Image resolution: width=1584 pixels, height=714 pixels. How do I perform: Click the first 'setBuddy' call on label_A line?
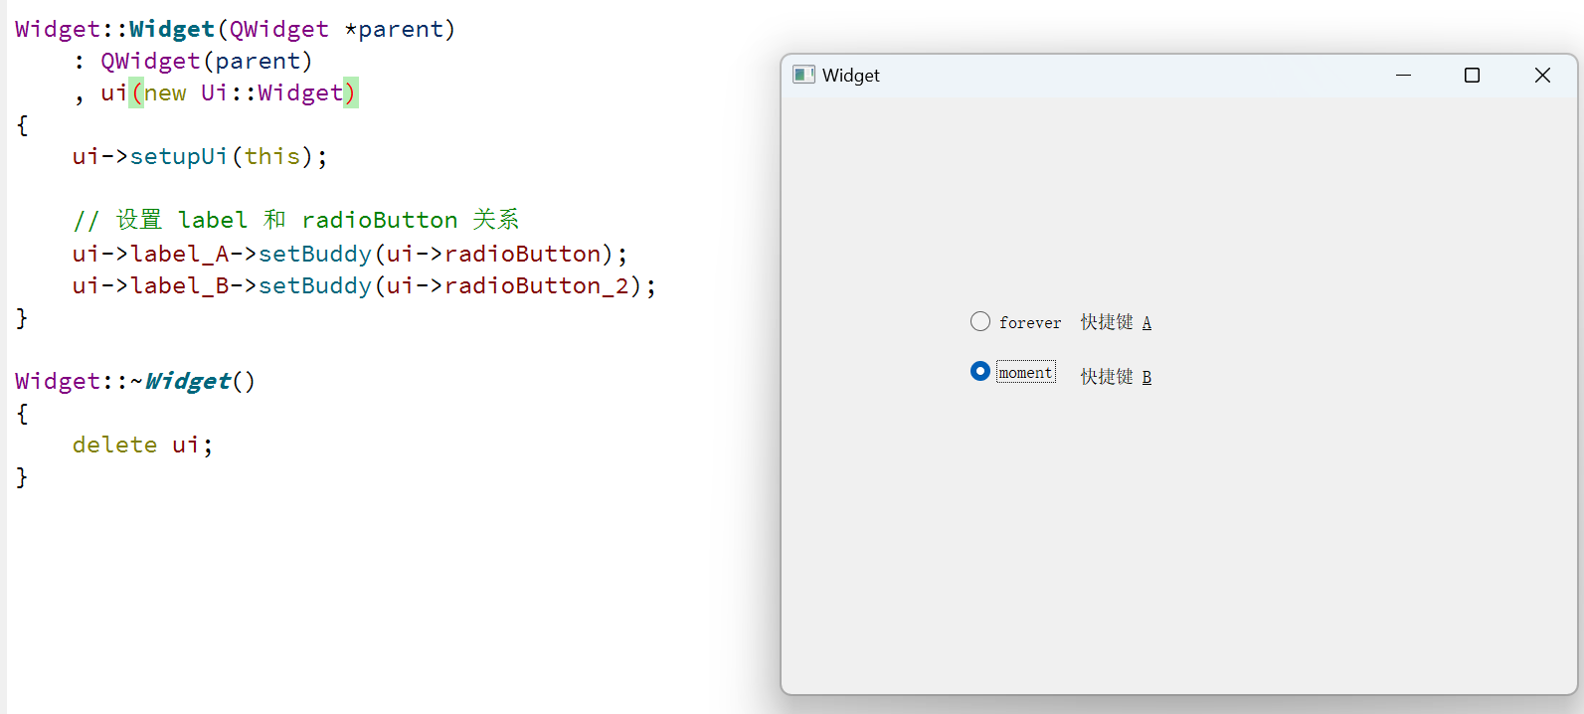315,254
